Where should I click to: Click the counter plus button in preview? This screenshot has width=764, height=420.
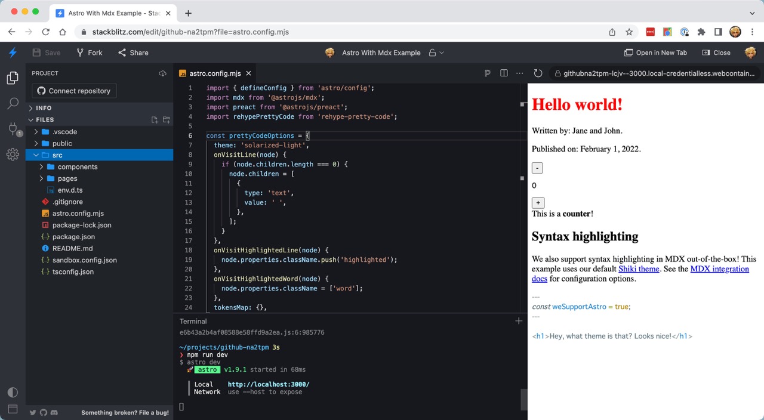click(x=538, y=203)
